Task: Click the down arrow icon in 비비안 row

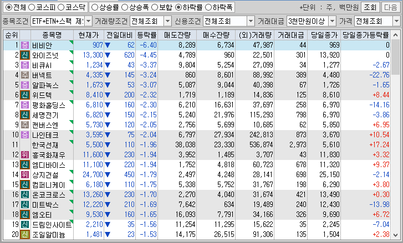Action: coord(108,45)
